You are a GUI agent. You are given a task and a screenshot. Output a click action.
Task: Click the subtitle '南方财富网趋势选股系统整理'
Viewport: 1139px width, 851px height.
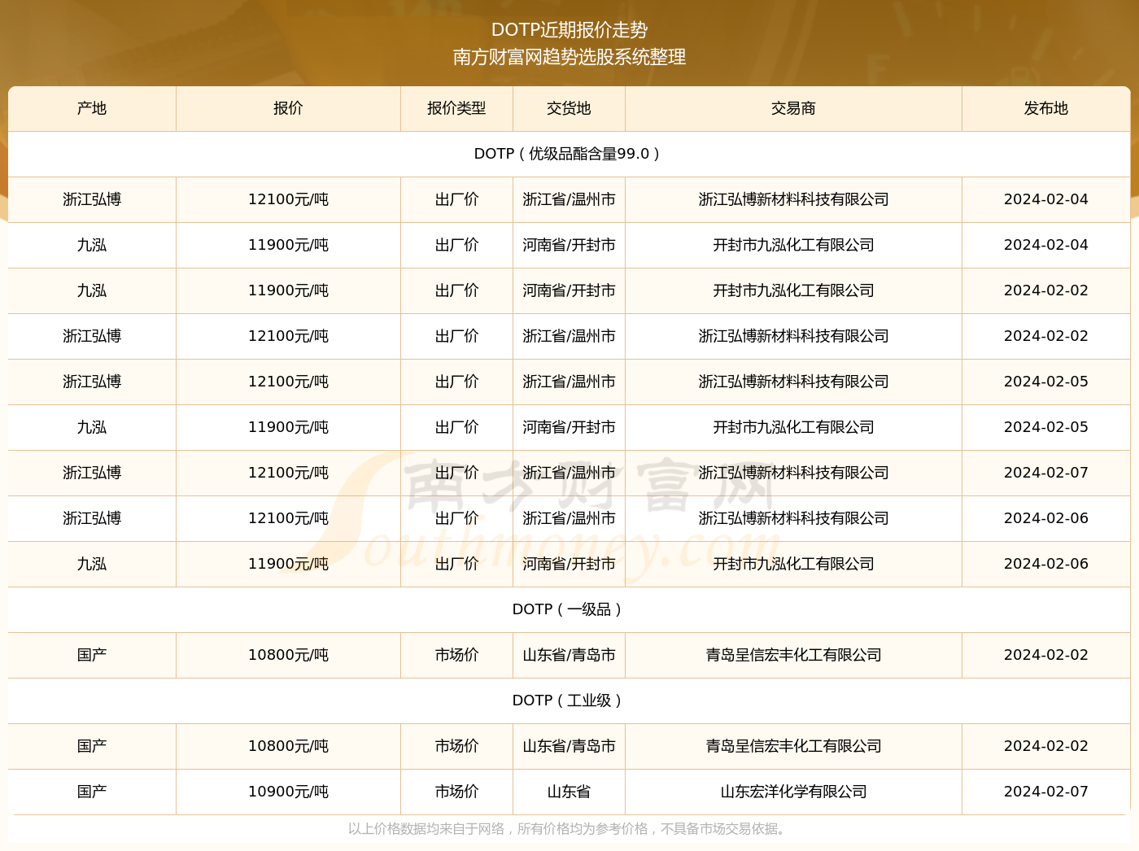569,57
